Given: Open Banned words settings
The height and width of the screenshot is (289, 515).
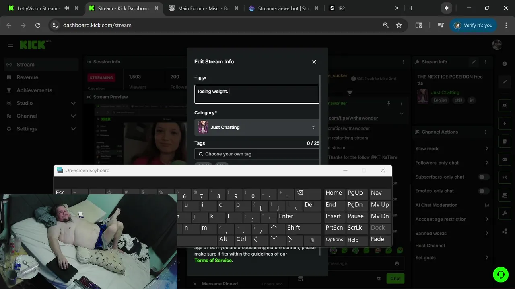Looking at the screenshot, I should coord(452,233).
